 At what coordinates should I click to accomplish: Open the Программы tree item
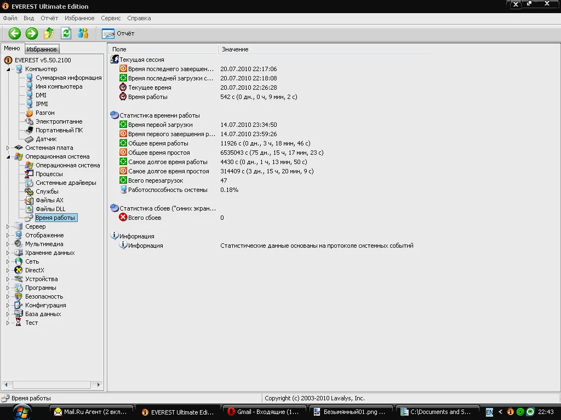click(x=41, y=288)
